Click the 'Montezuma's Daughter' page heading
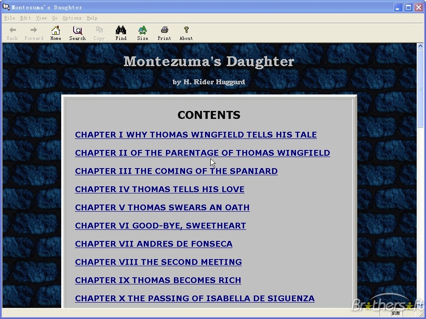Image resolution: width=426 pixels, height=319 pixels. [209, 61]
